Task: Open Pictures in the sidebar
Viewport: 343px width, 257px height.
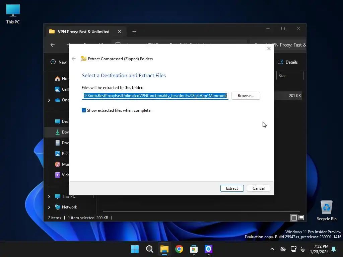Action: 62,153
